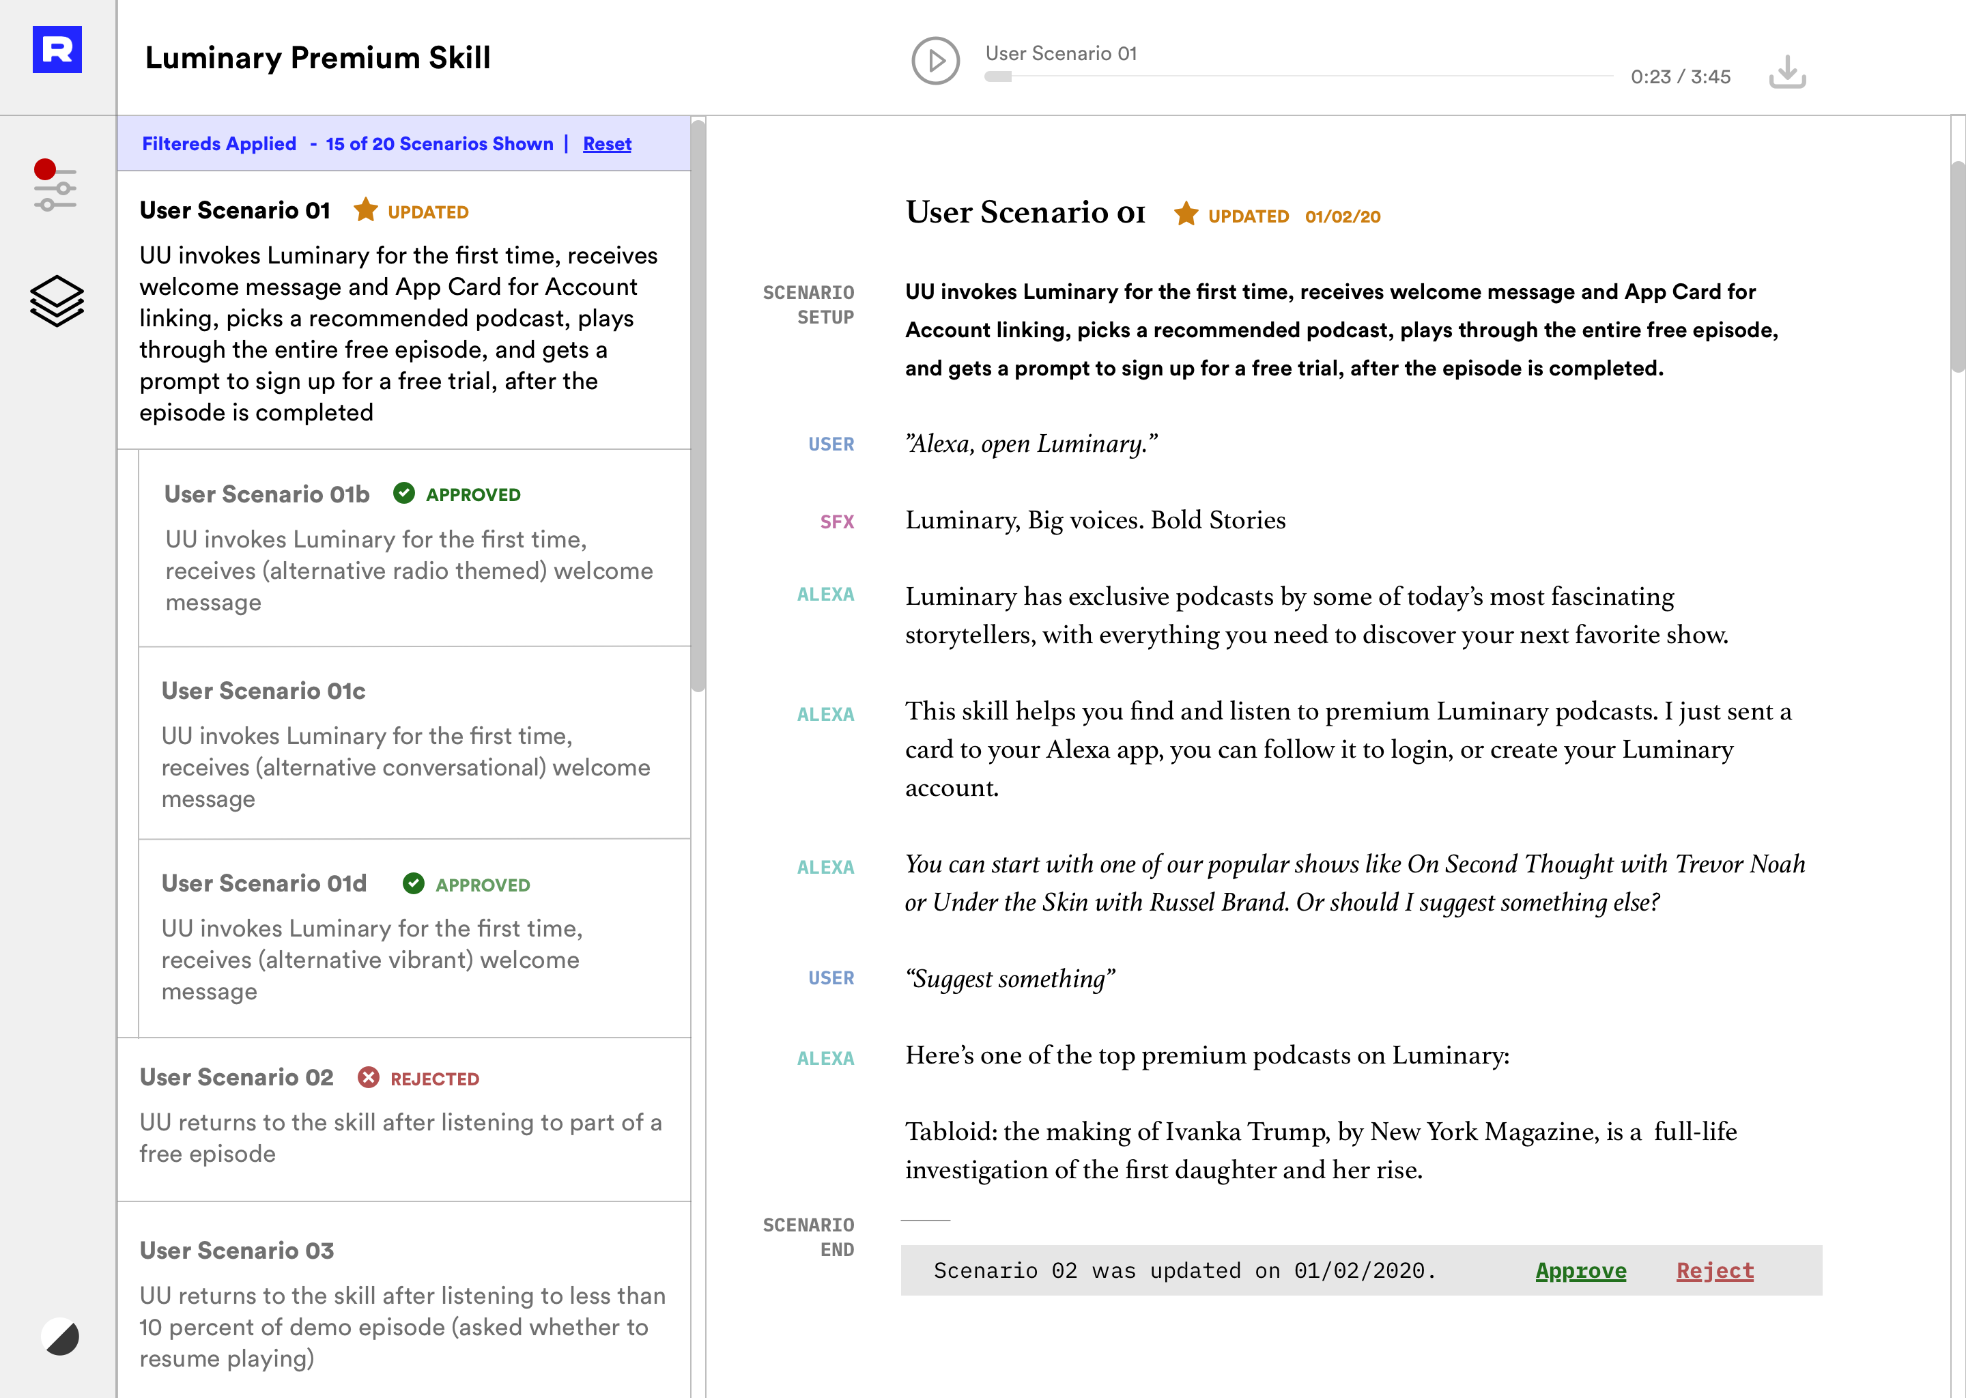Screen dimensions: 1966x1398
Task: Click the detail pane scrollbar
Action: tap(1957, 267)
